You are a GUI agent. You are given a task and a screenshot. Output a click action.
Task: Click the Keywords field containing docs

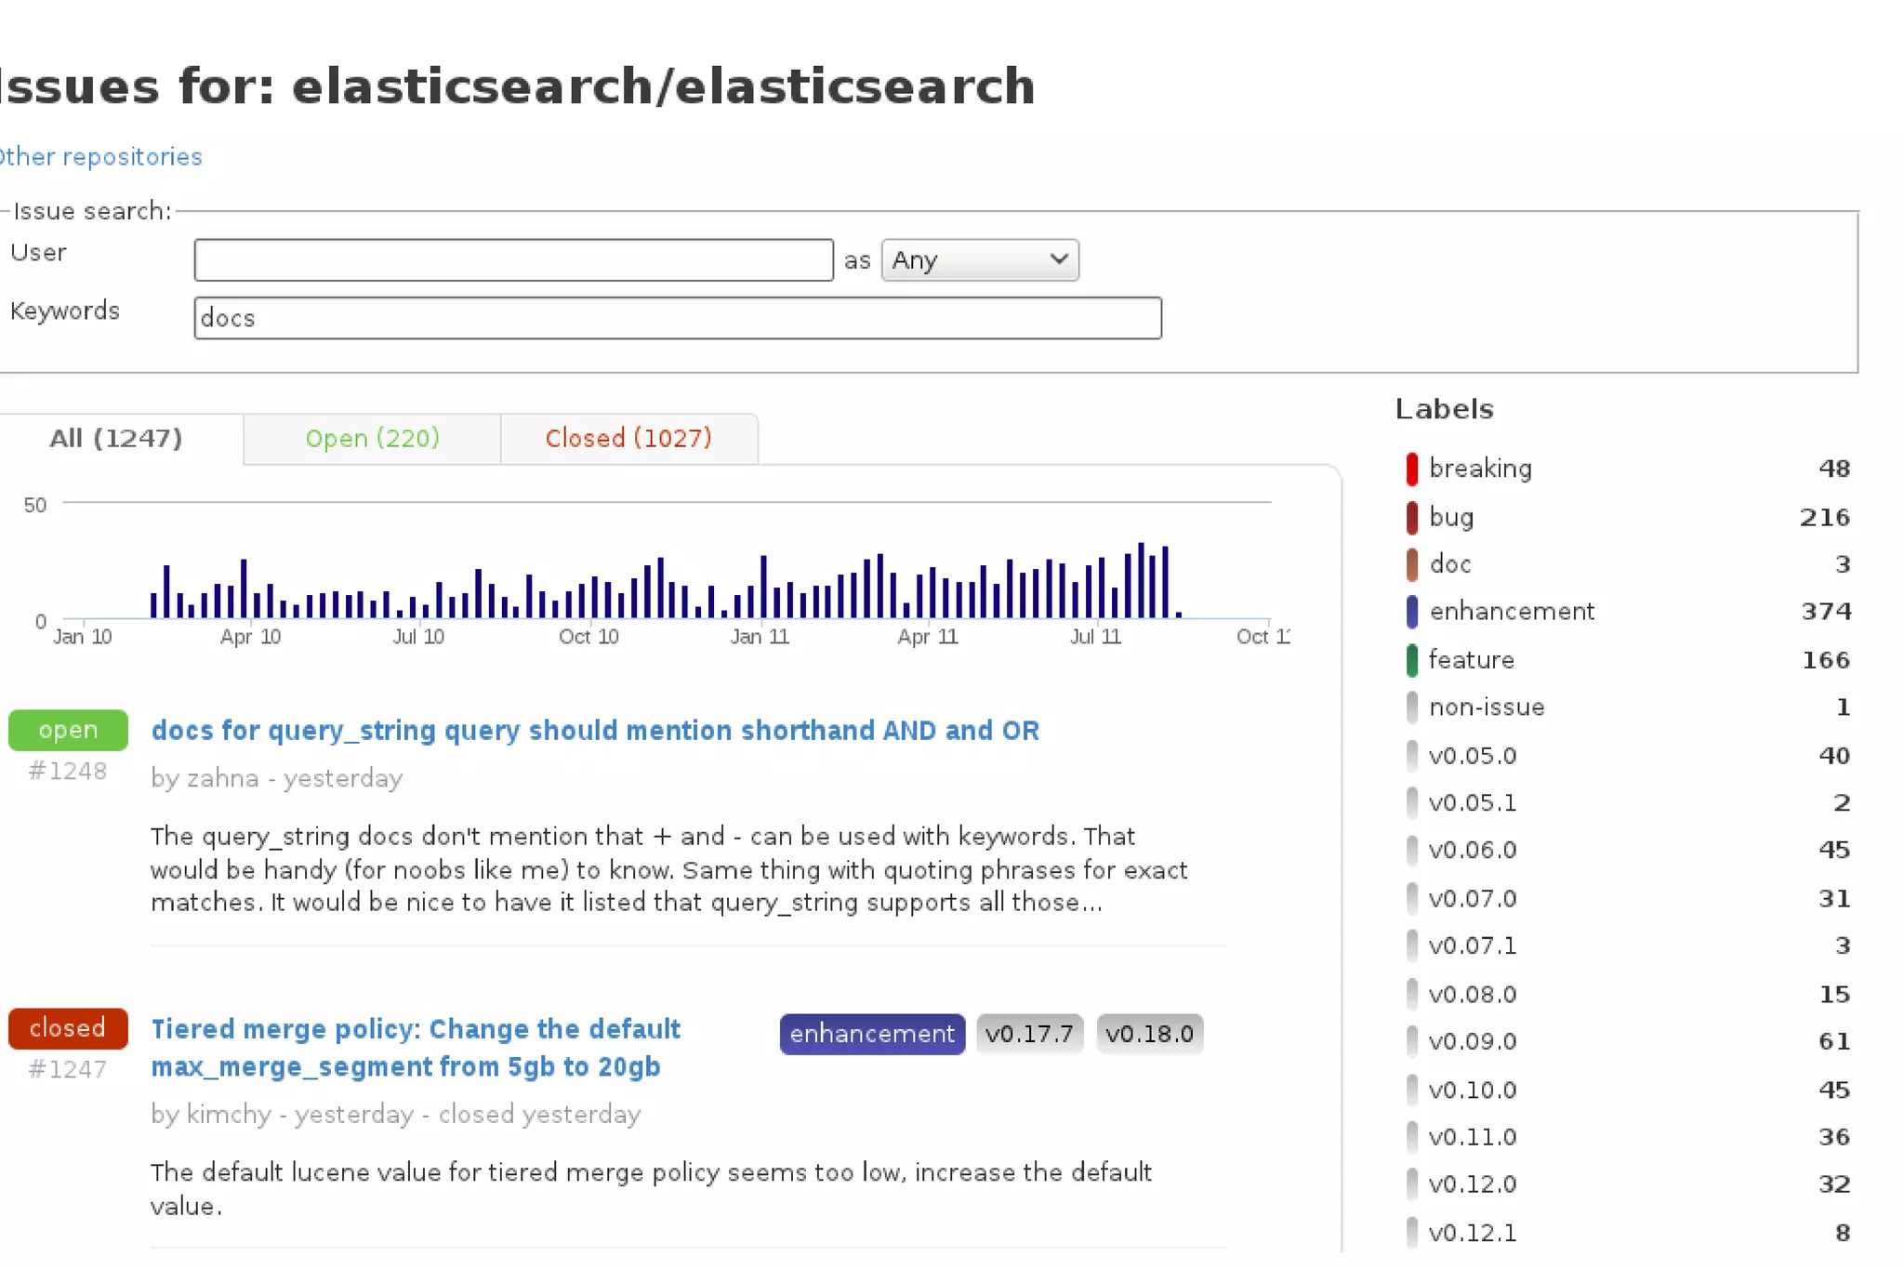tap(677, 319)
